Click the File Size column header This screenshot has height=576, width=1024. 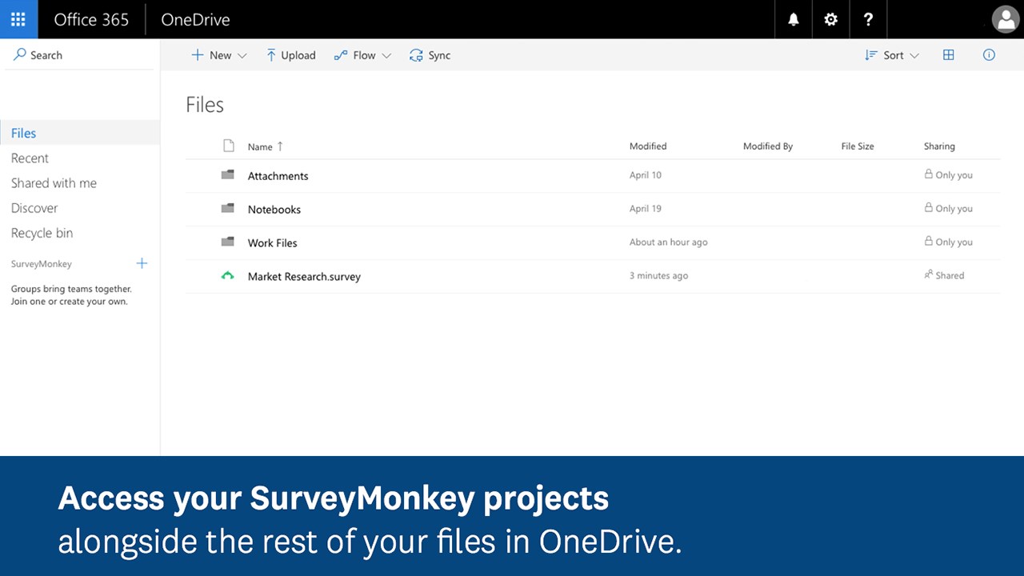[858, 146]
